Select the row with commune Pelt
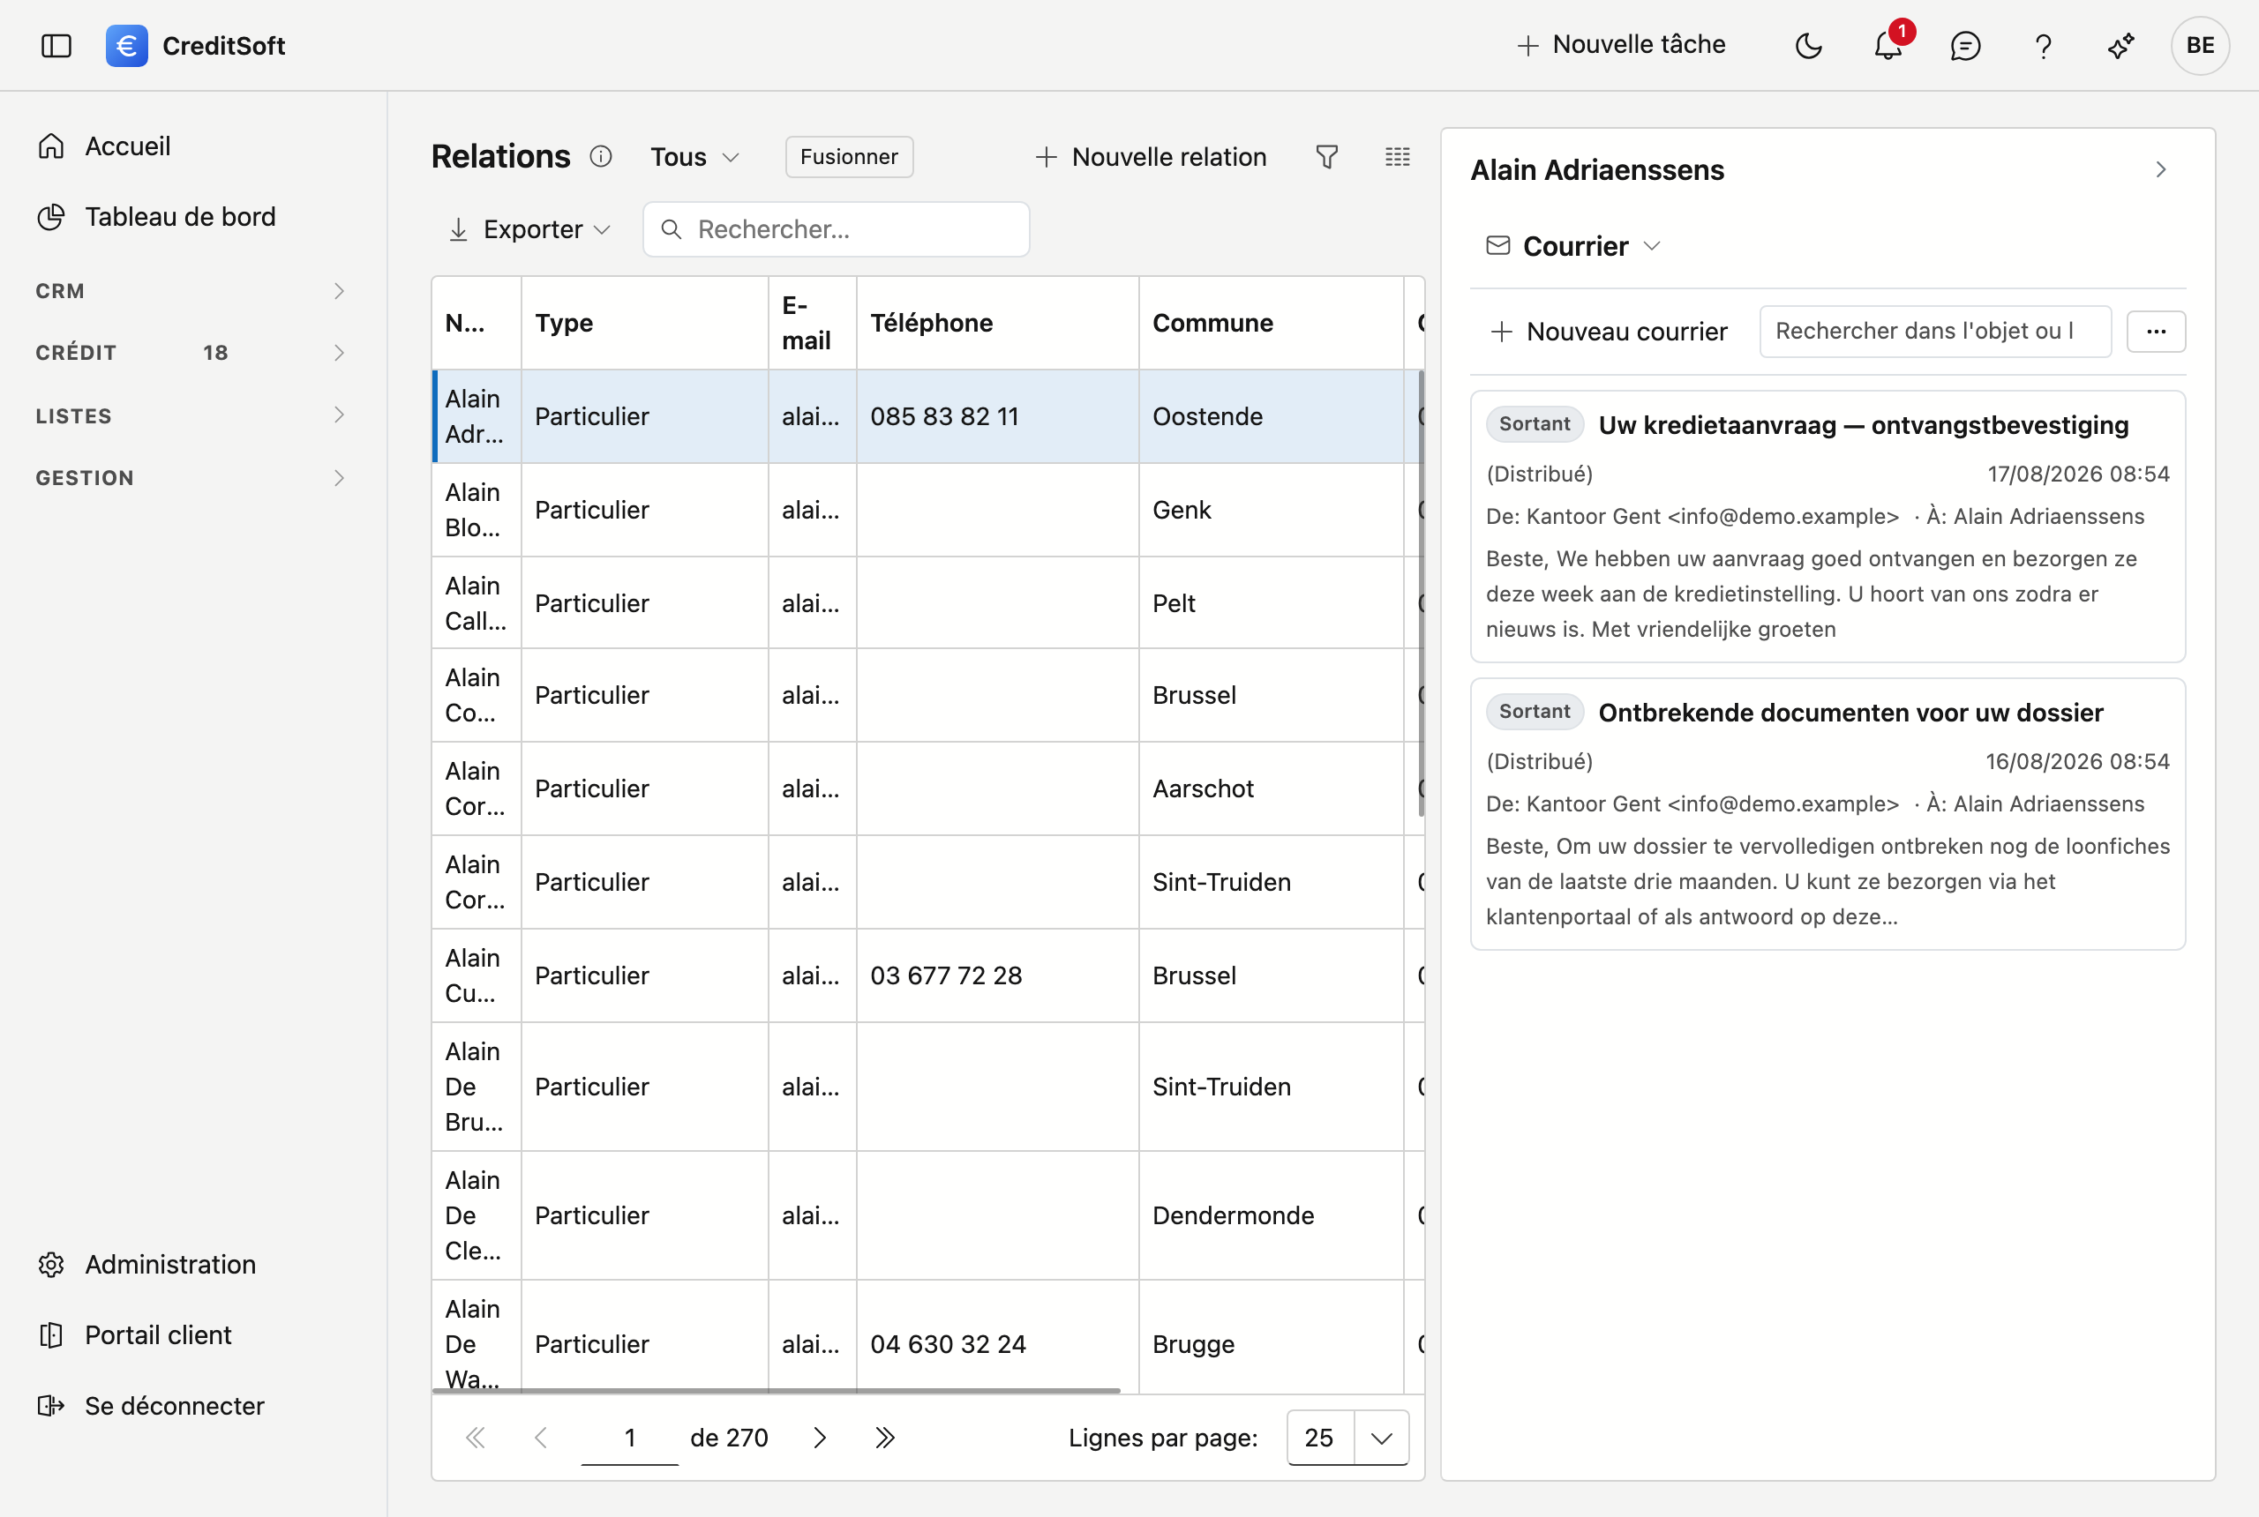2259x1517 pixels. tap(927, 602)
